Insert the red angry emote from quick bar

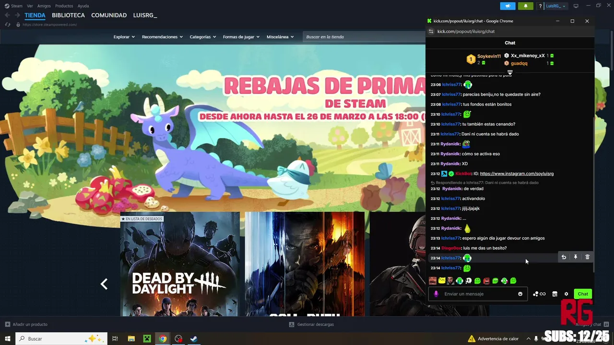coord(486,281)
